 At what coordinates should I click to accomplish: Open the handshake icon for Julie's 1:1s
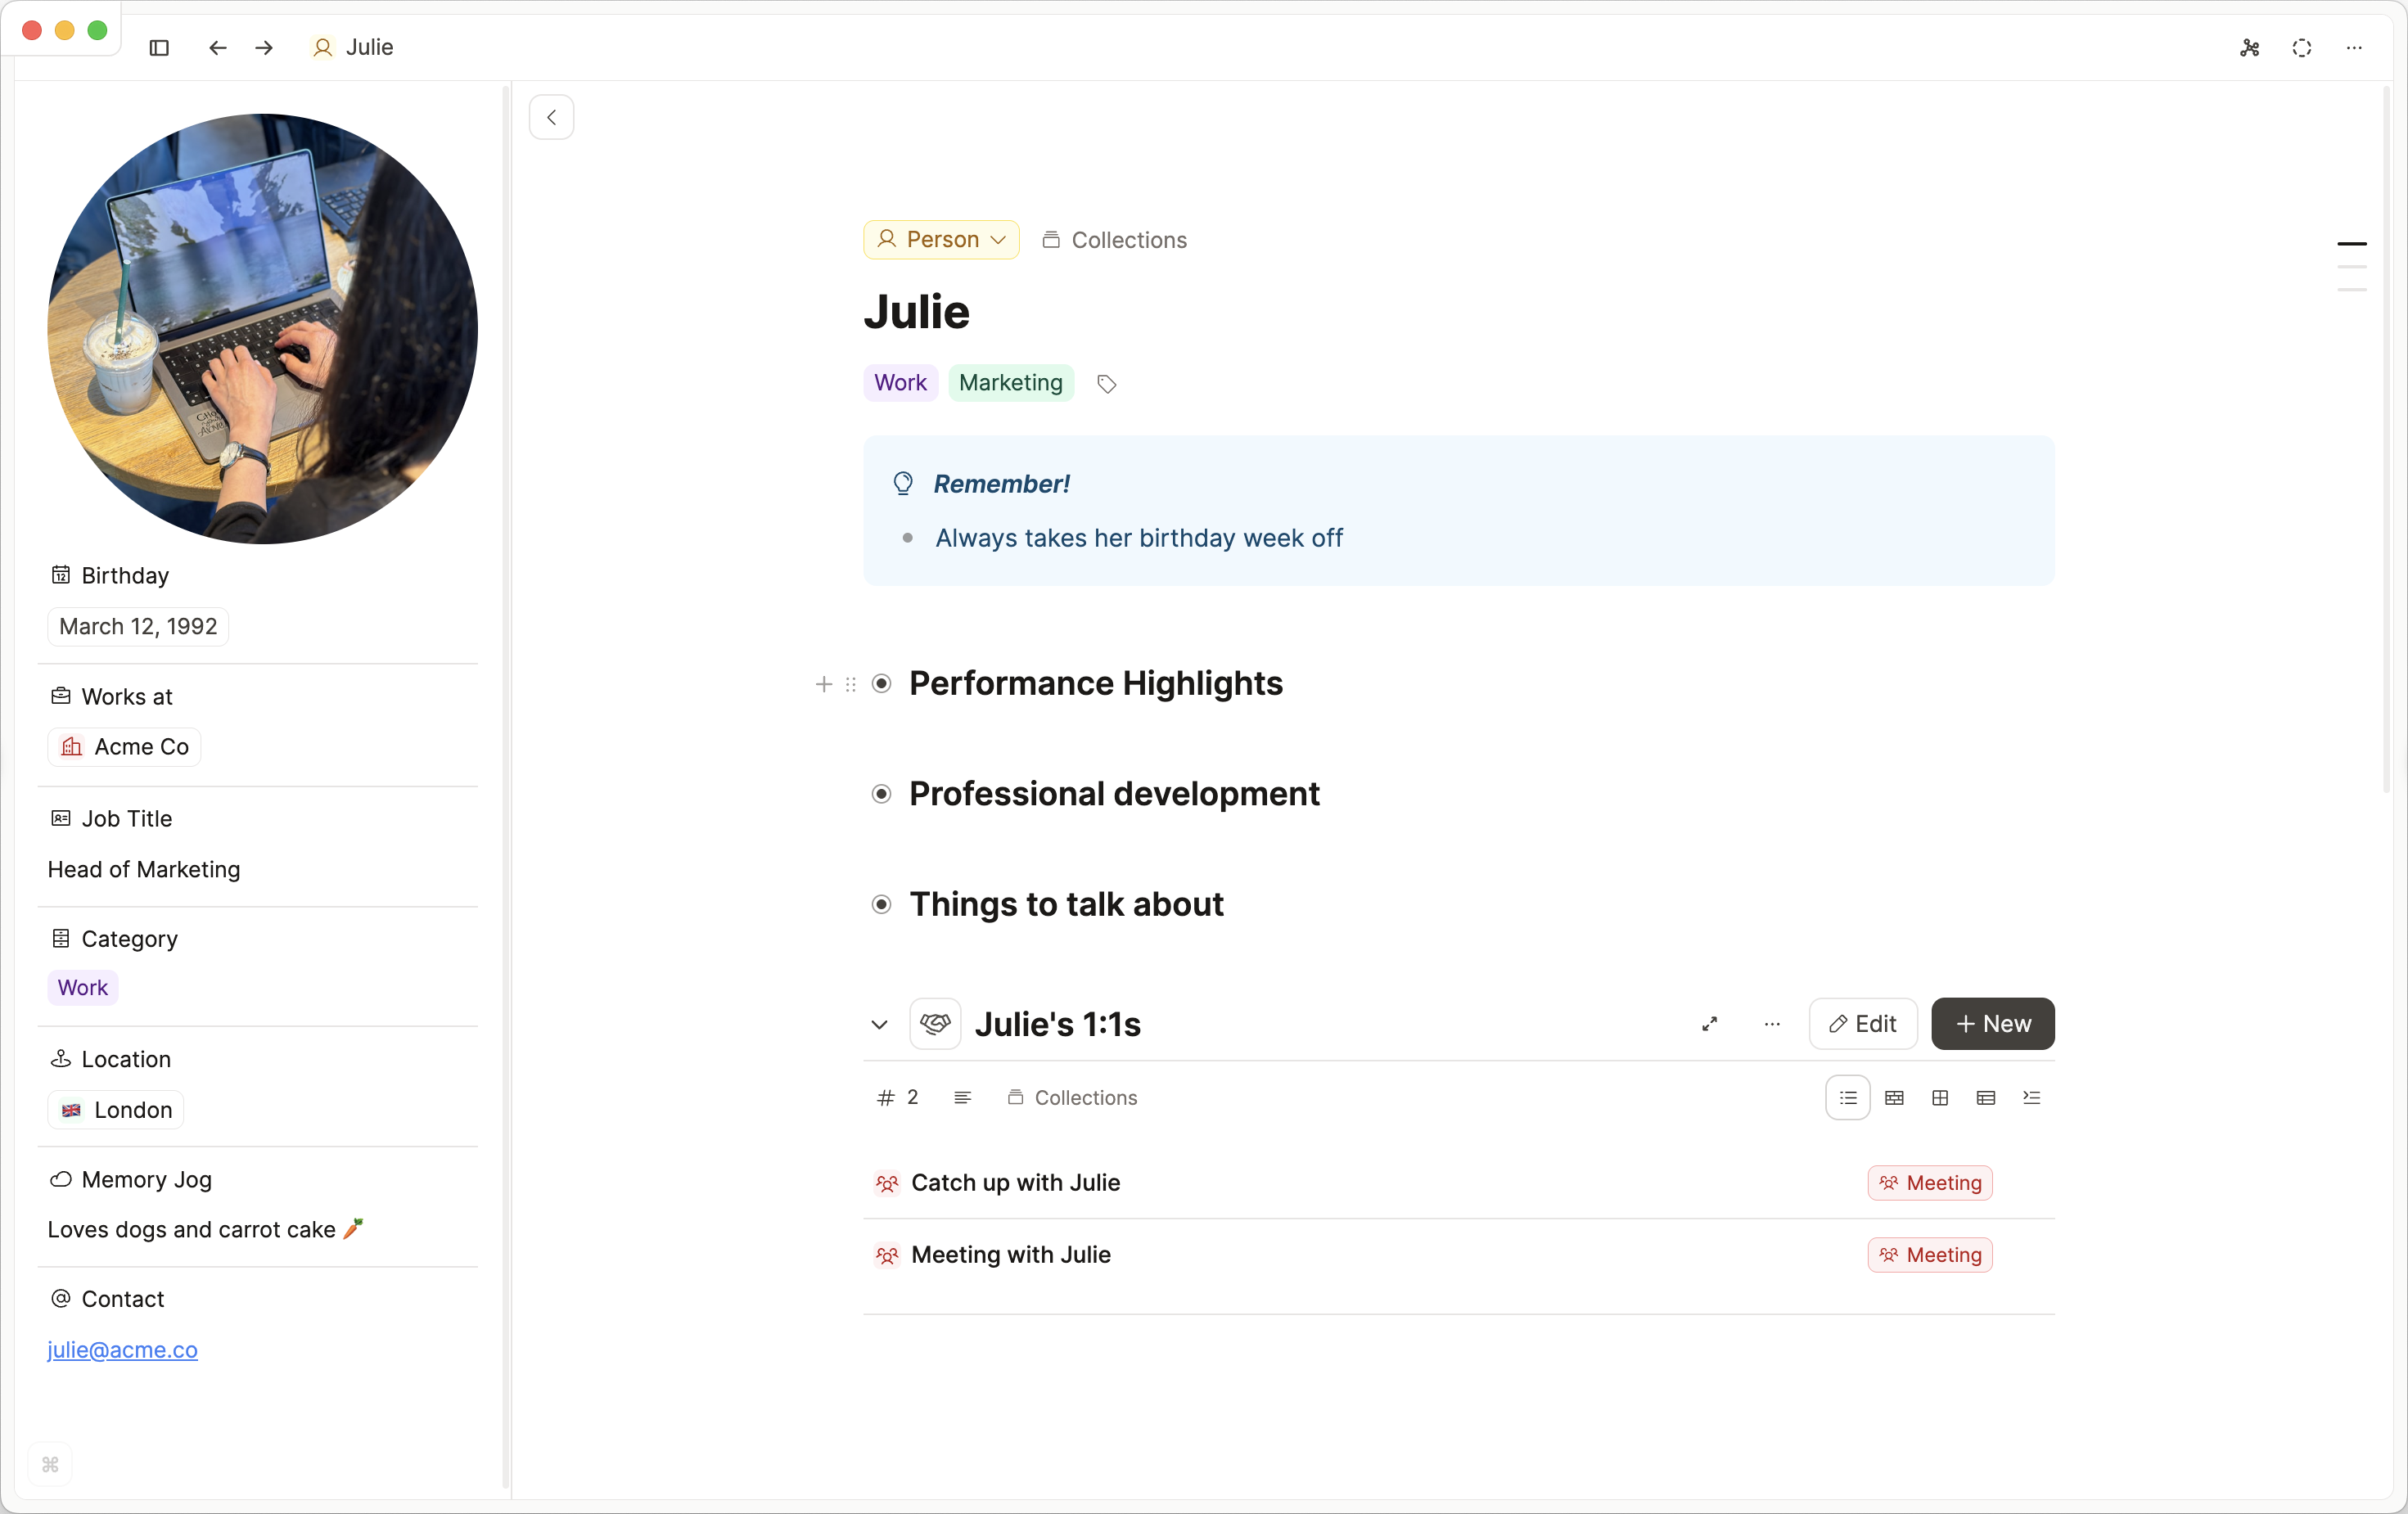point(935,1024)
